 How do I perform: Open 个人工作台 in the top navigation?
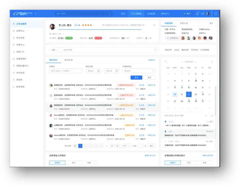[x=136, y=14]
